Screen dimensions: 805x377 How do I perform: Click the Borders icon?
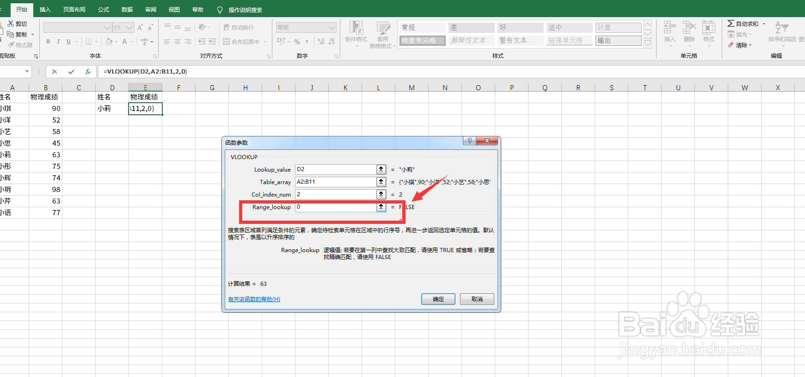88,42
